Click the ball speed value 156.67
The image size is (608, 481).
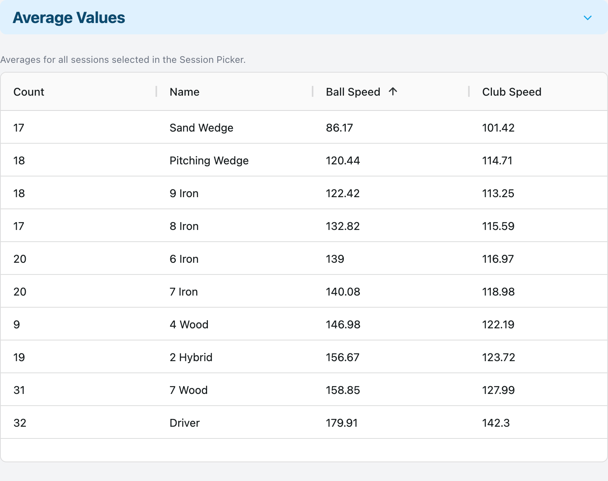tap(343, 357)
